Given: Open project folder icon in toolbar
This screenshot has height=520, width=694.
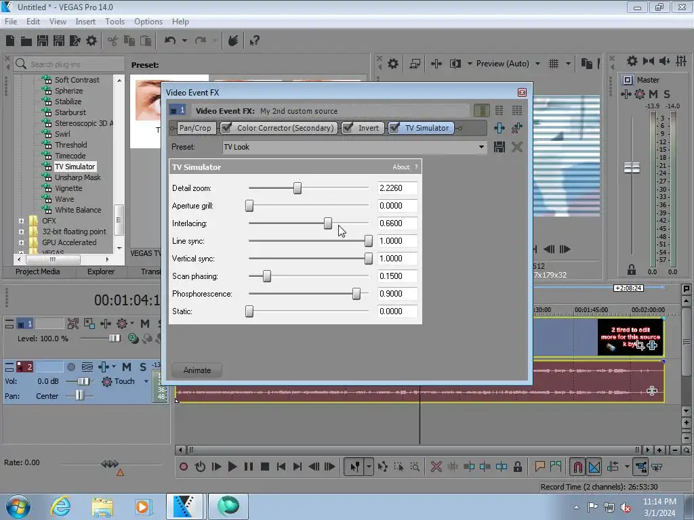Looking at the screenshot, I should tap(26, 41).
